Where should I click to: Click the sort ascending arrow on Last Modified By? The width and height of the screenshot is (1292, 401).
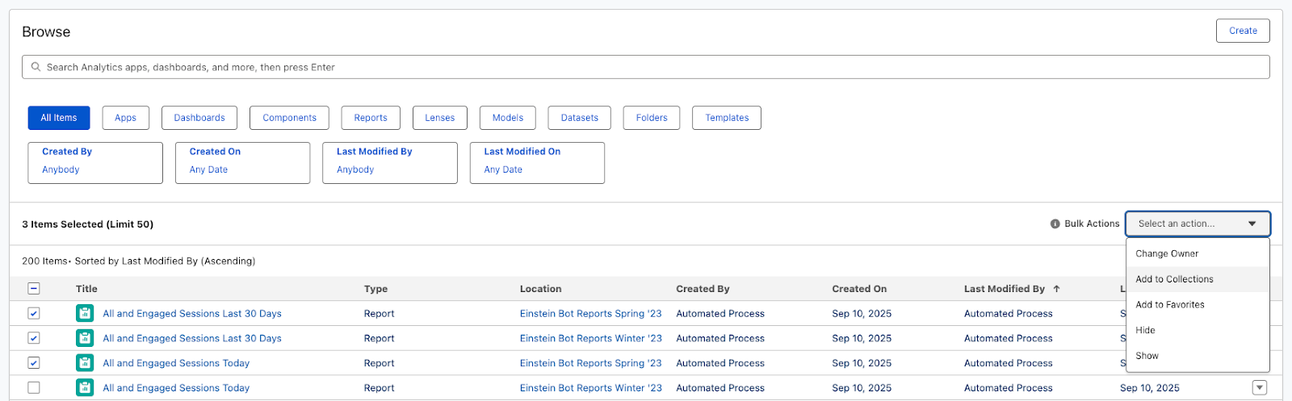[x=1056, y=289]
